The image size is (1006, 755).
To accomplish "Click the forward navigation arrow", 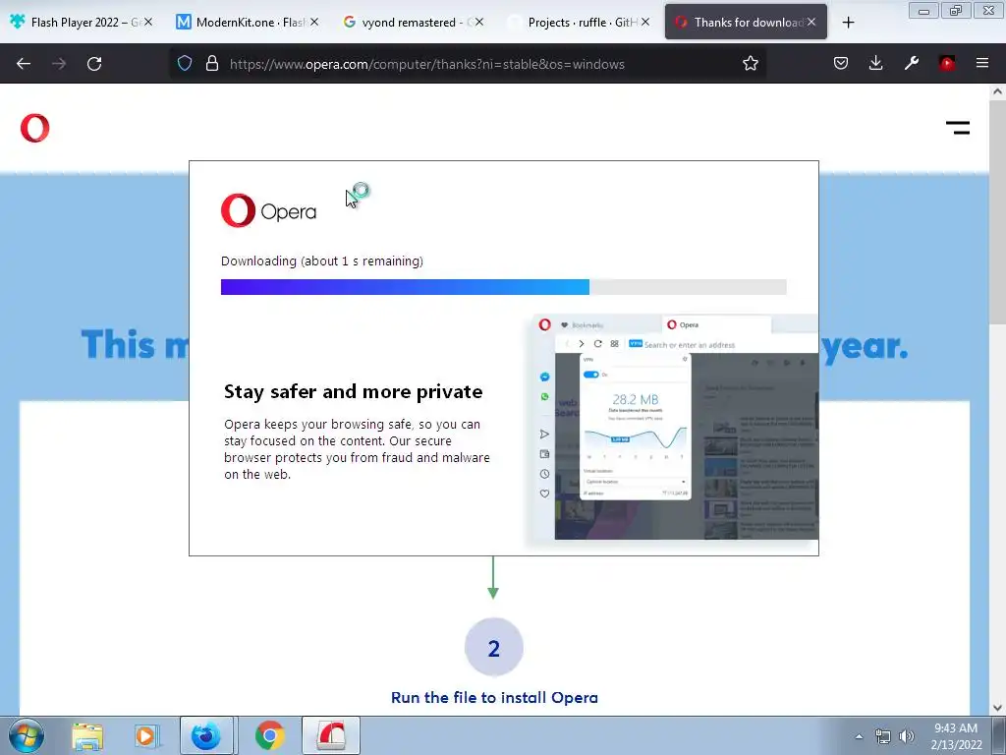I will (x=59, y=64).
